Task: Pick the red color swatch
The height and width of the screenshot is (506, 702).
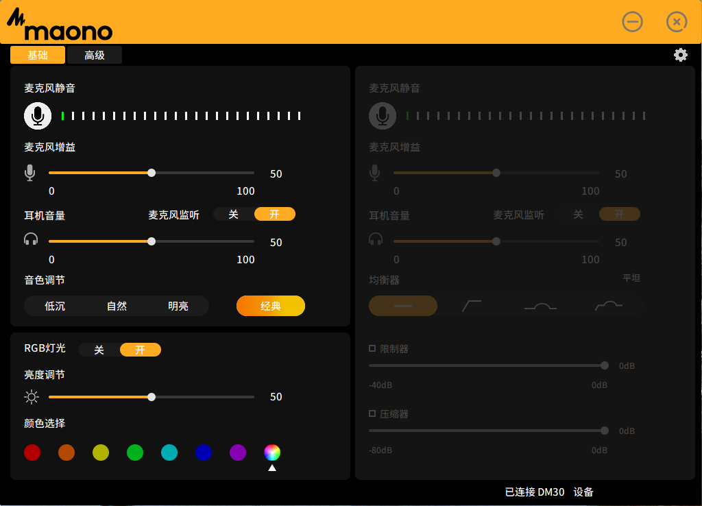Action: coord(32,453)
